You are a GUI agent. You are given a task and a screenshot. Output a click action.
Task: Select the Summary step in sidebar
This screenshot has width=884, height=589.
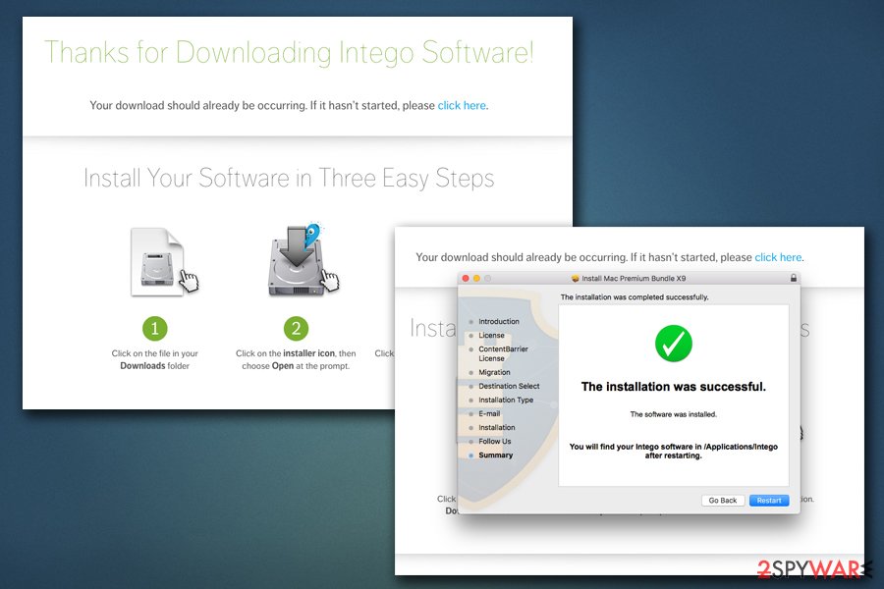coord(496,455)
